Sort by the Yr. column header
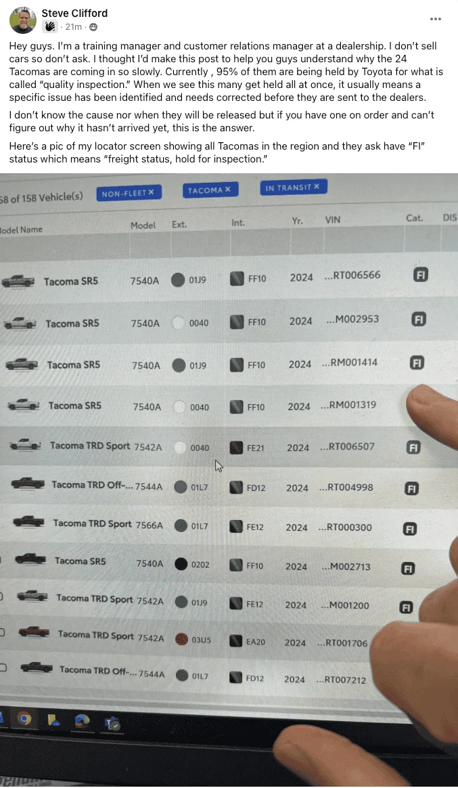458x788 pixels. tap(297, 221)
